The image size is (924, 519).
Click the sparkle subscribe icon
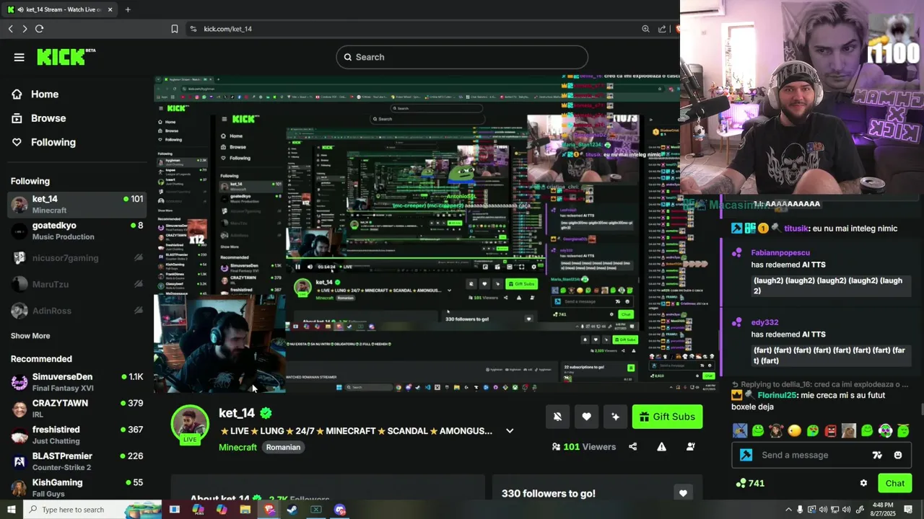pyautogui.click(x=615, y=417)
